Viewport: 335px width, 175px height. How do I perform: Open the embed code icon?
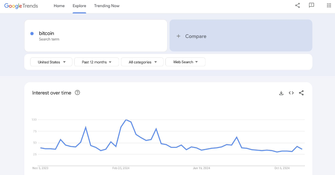pos(291,93)
